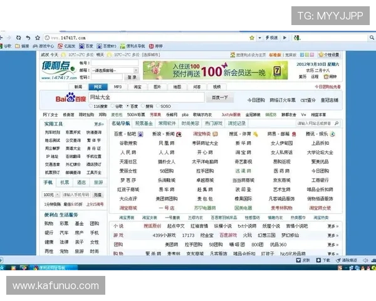The height and width of the screenshot is (301, 376).
Task: Switch to the 机票 tab
Action: tap(65, 182)
